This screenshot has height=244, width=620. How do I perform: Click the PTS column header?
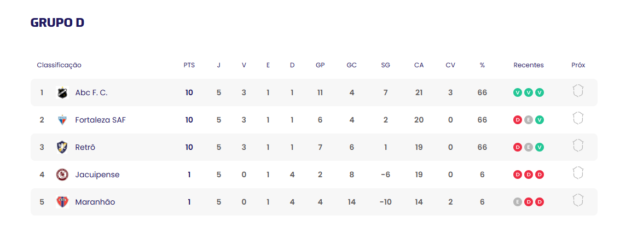pyautogui.click(x=189, y=65)
